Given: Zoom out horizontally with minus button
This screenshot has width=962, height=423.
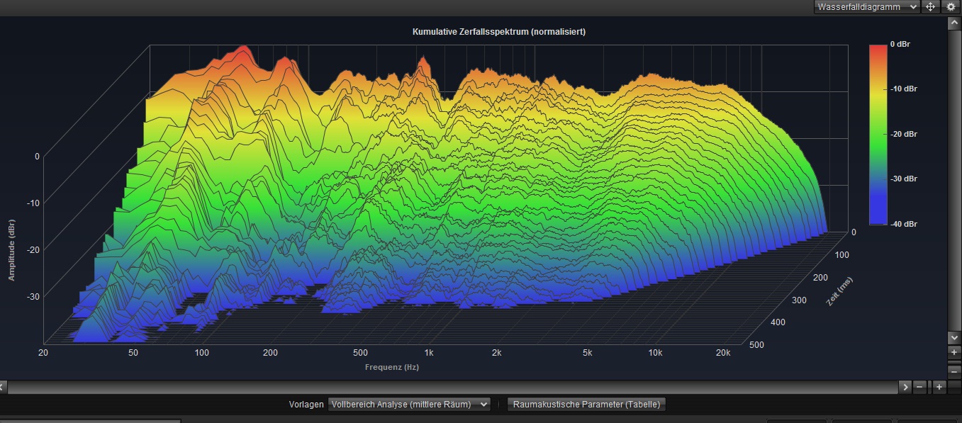Looking at the screenshot, I should click(920, 387).
